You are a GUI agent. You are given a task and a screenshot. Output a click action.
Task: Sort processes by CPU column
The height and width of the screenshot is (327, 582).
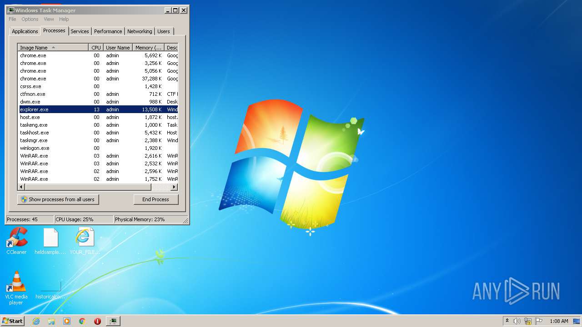click(96, 48)
